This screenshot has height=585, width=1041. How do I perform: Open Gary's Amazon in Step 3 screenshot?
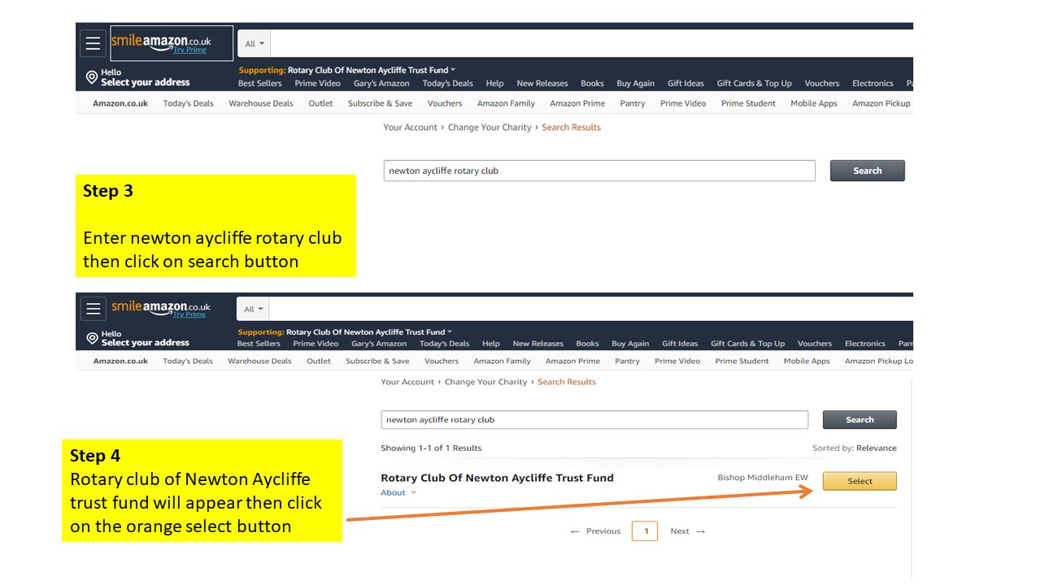click(x=381, y=83)
